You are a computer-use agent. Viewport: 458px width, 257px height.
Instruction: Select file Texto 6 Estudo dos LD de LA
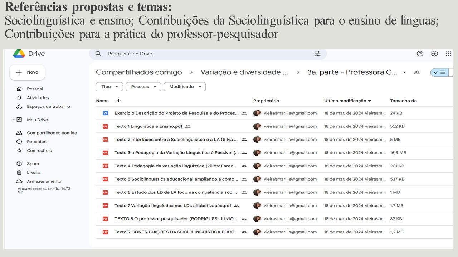(x=176, y=192)
